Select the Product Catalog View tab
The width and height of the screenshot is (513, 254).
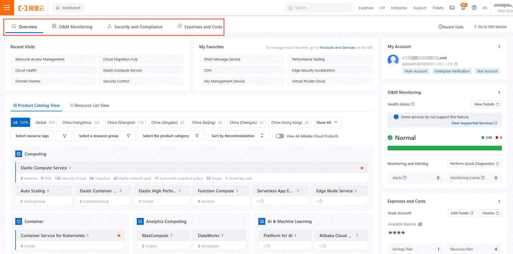click(36, 105)
